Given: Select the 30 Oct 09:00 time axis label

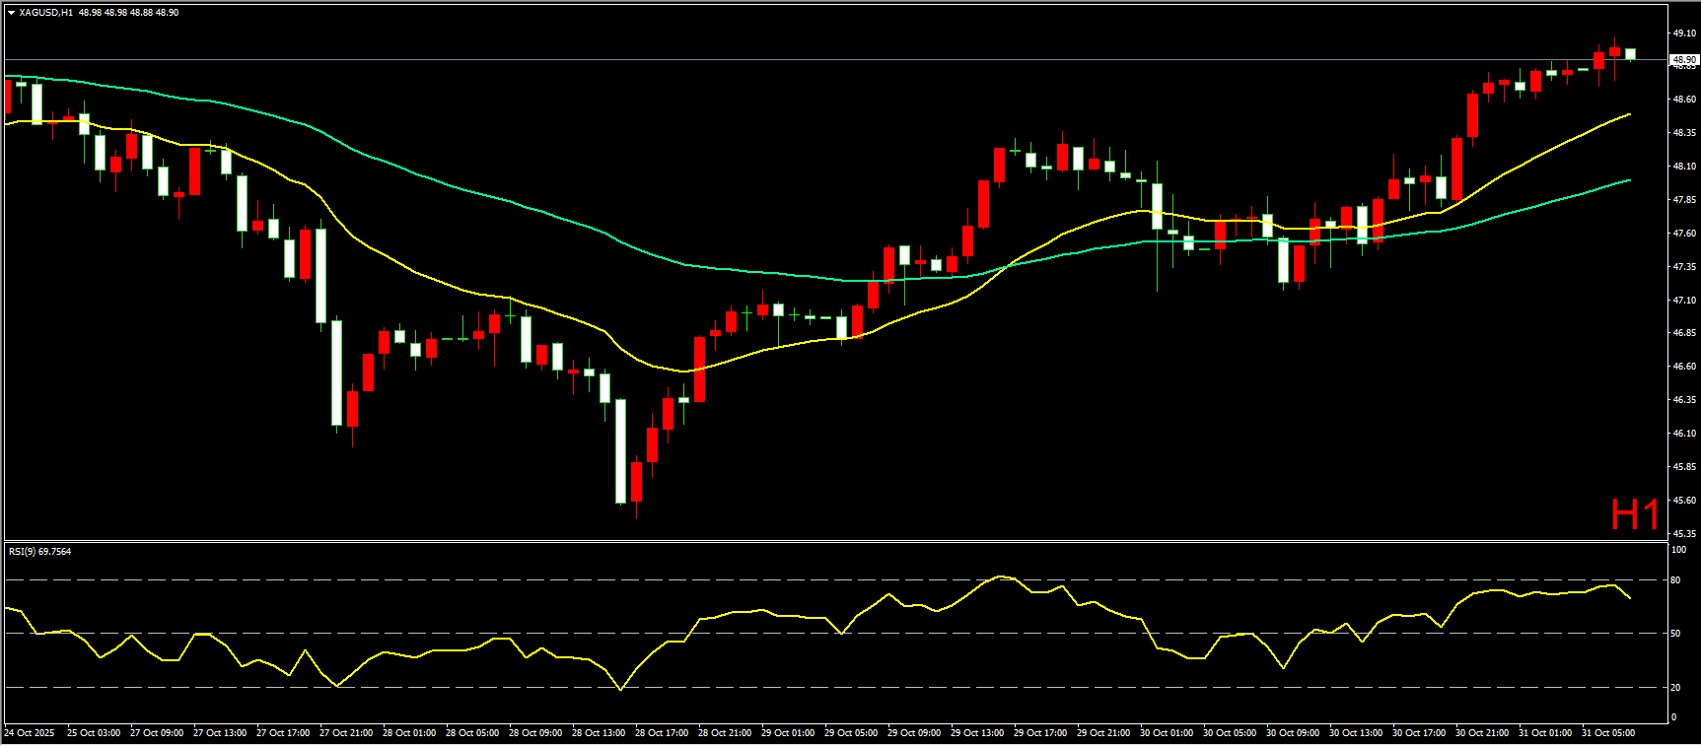Looking at the screenshot, I should click(x=1293, y=733).
